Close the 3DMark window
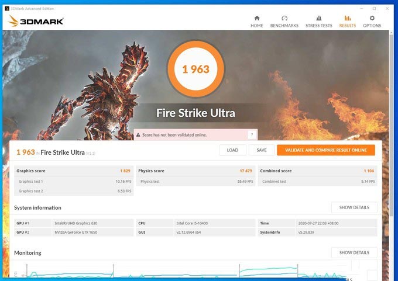The height and width of the screenshot is (281, 398). (x=387, y=9)
